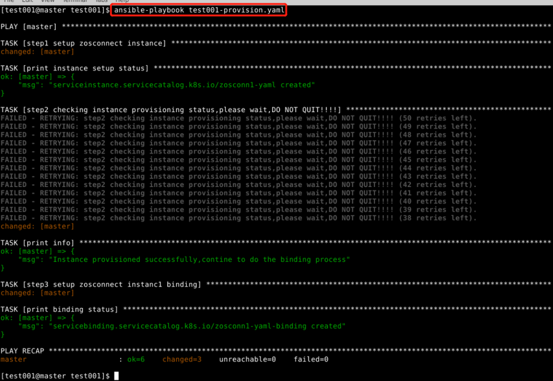Click 'ok: [master] =>' under print info
The height and width of the screenshot is (381, 553).
click(x=37, y=251)
